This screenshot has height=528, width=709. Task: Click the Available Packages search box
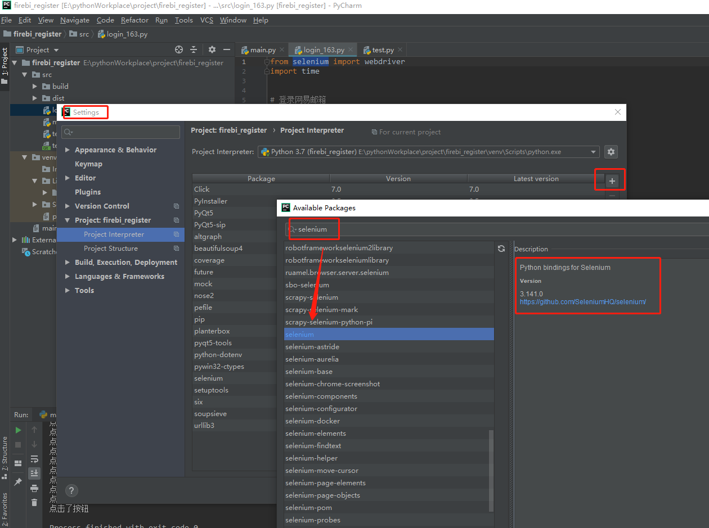click(498, 229)
